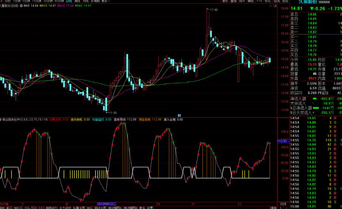Click the diamond icon at chart top-right

click(270, 6)
